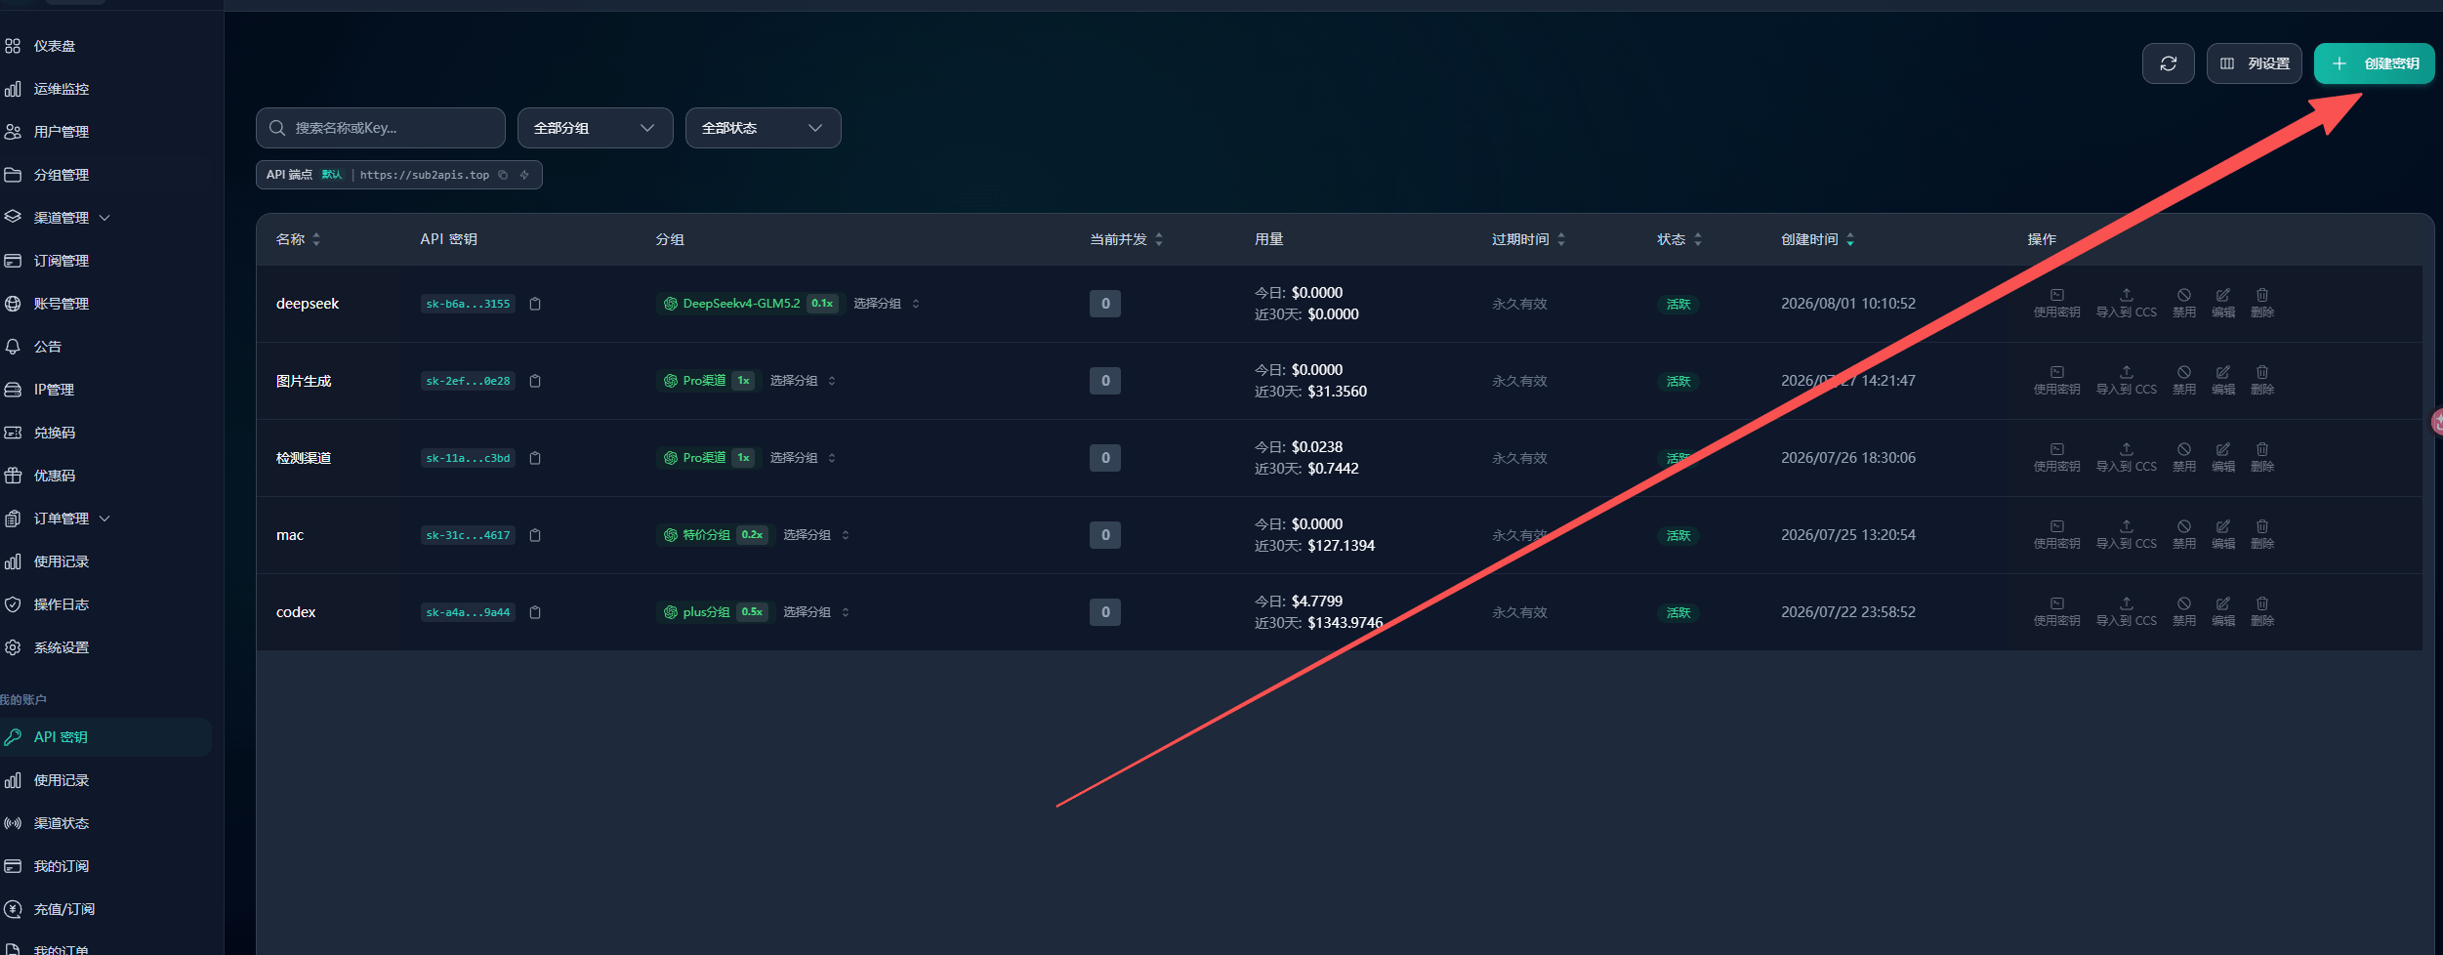Viewport: 2443px width, 955px height.
Task: Open the 全部分组 filter dropdown
Action: coord(595,128)
